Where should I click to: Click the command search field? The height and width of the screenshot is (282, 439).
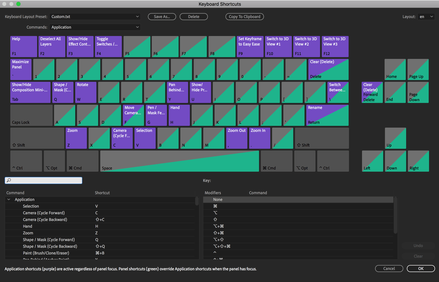[x=43, y=180]
